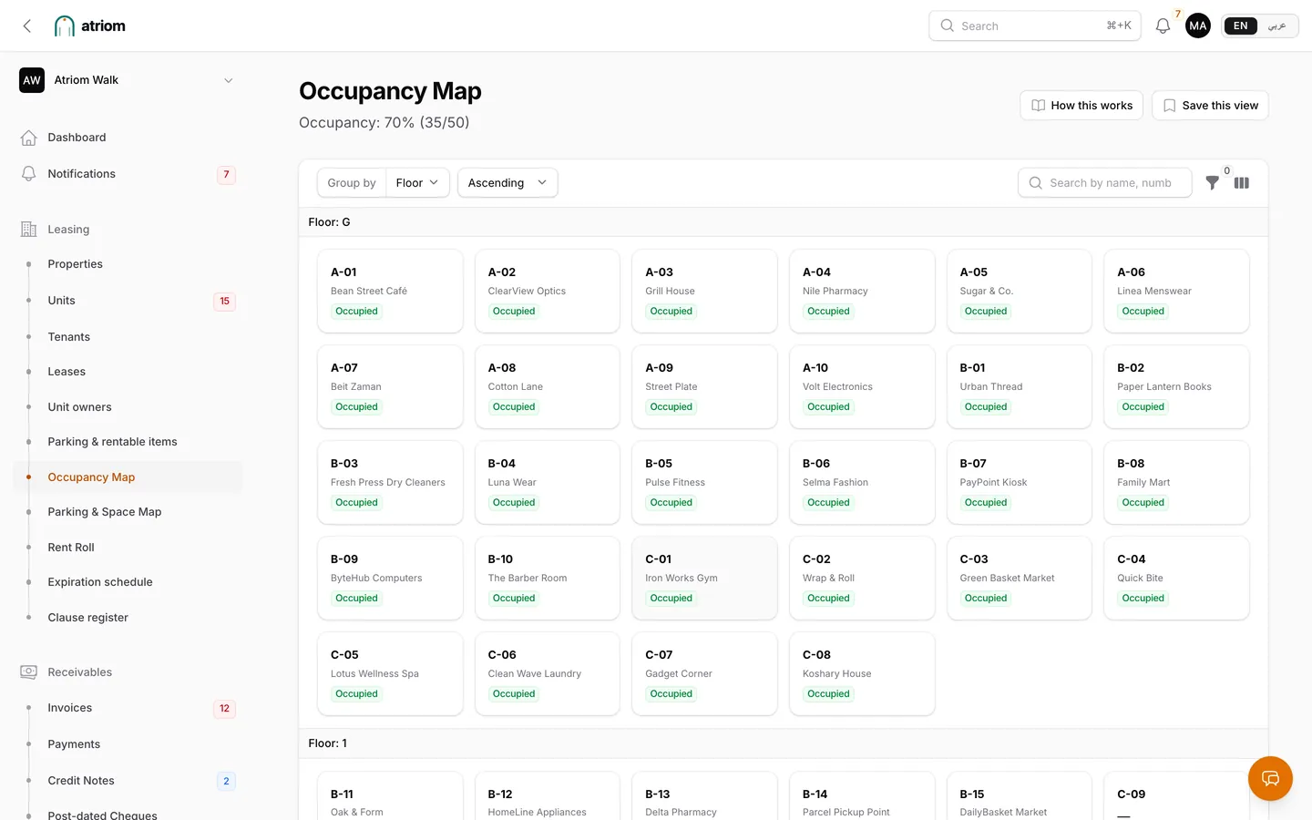Switch language to Arabic
The width and height of the screenshot is (1312, 820).
[x=1276, y=26]
